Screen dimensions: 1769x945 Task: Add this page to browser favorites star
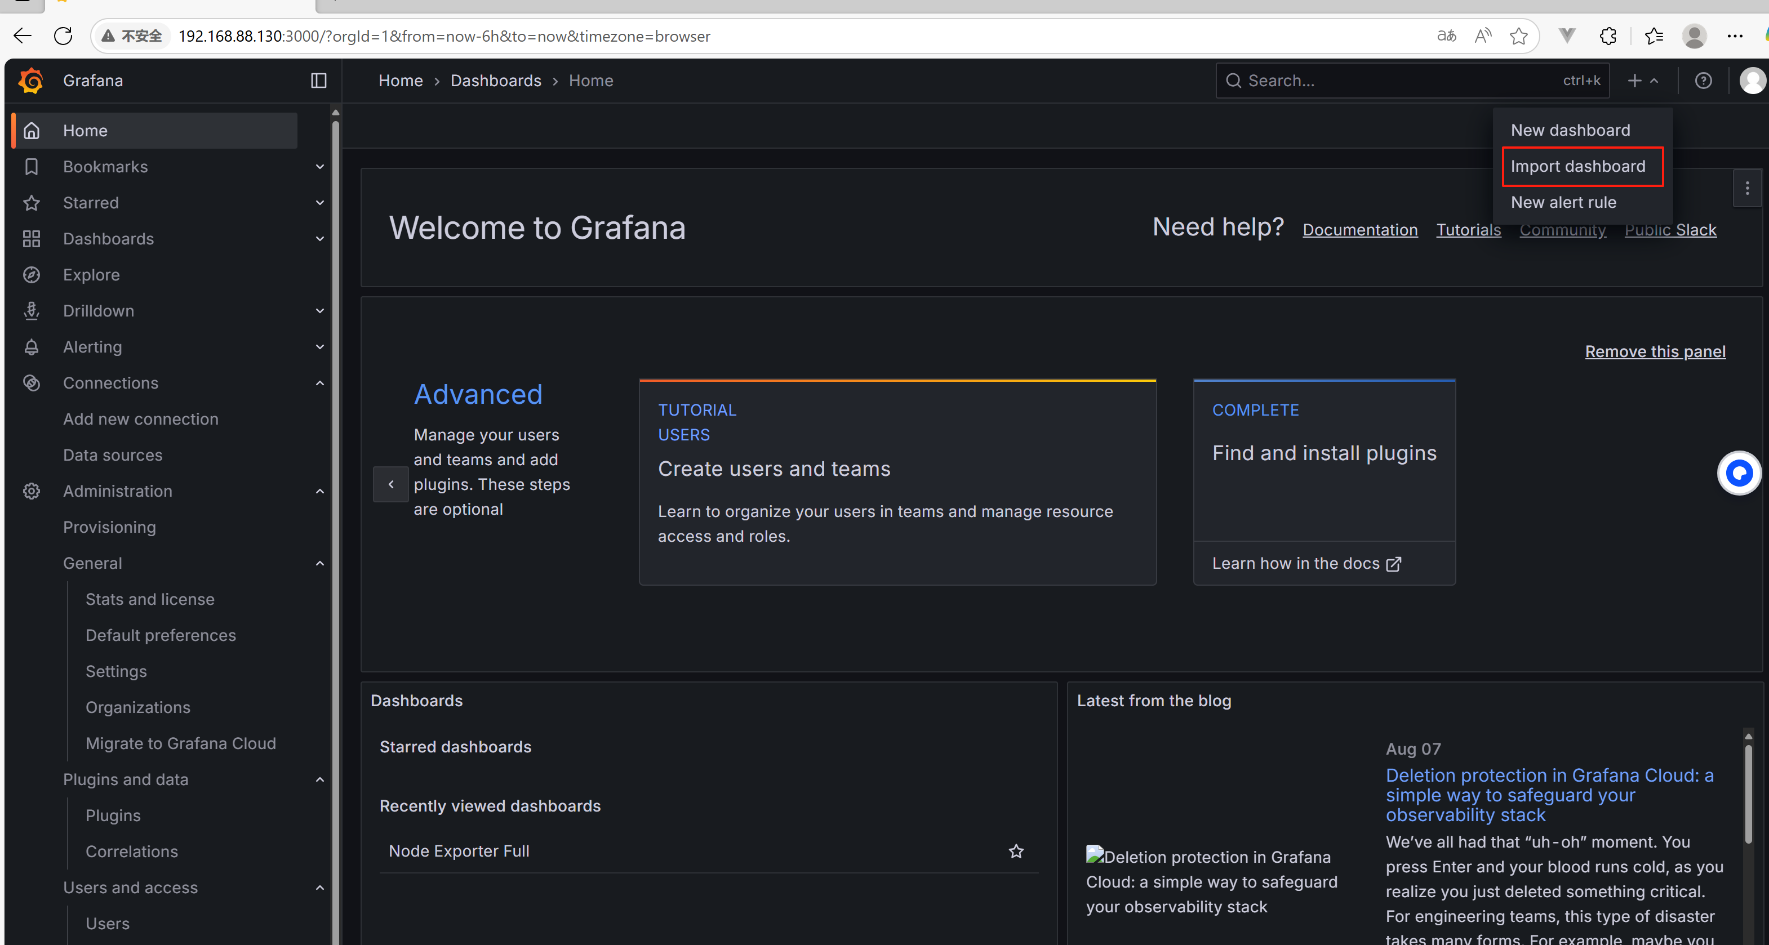point(1518,35)
